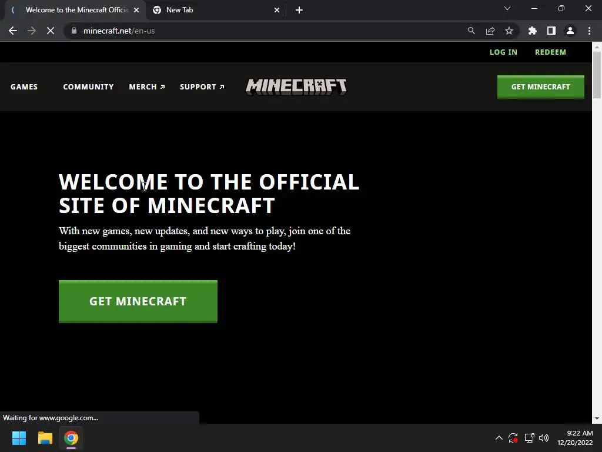Viewport: 602px width, 452px height.
Task: Open the COMMUNITY menu
Action: (x=88, y=87)
